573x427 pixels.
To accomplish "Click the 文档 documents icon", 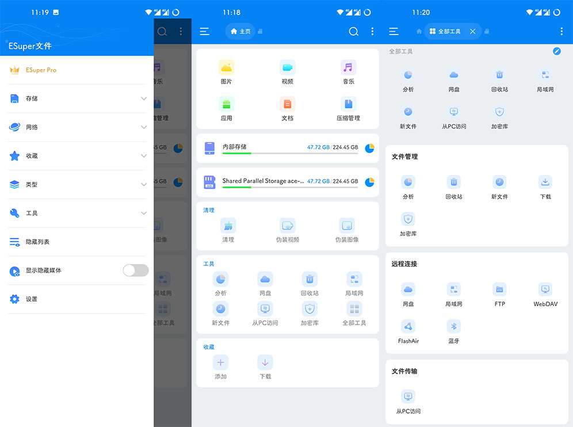I will point(287,104).
